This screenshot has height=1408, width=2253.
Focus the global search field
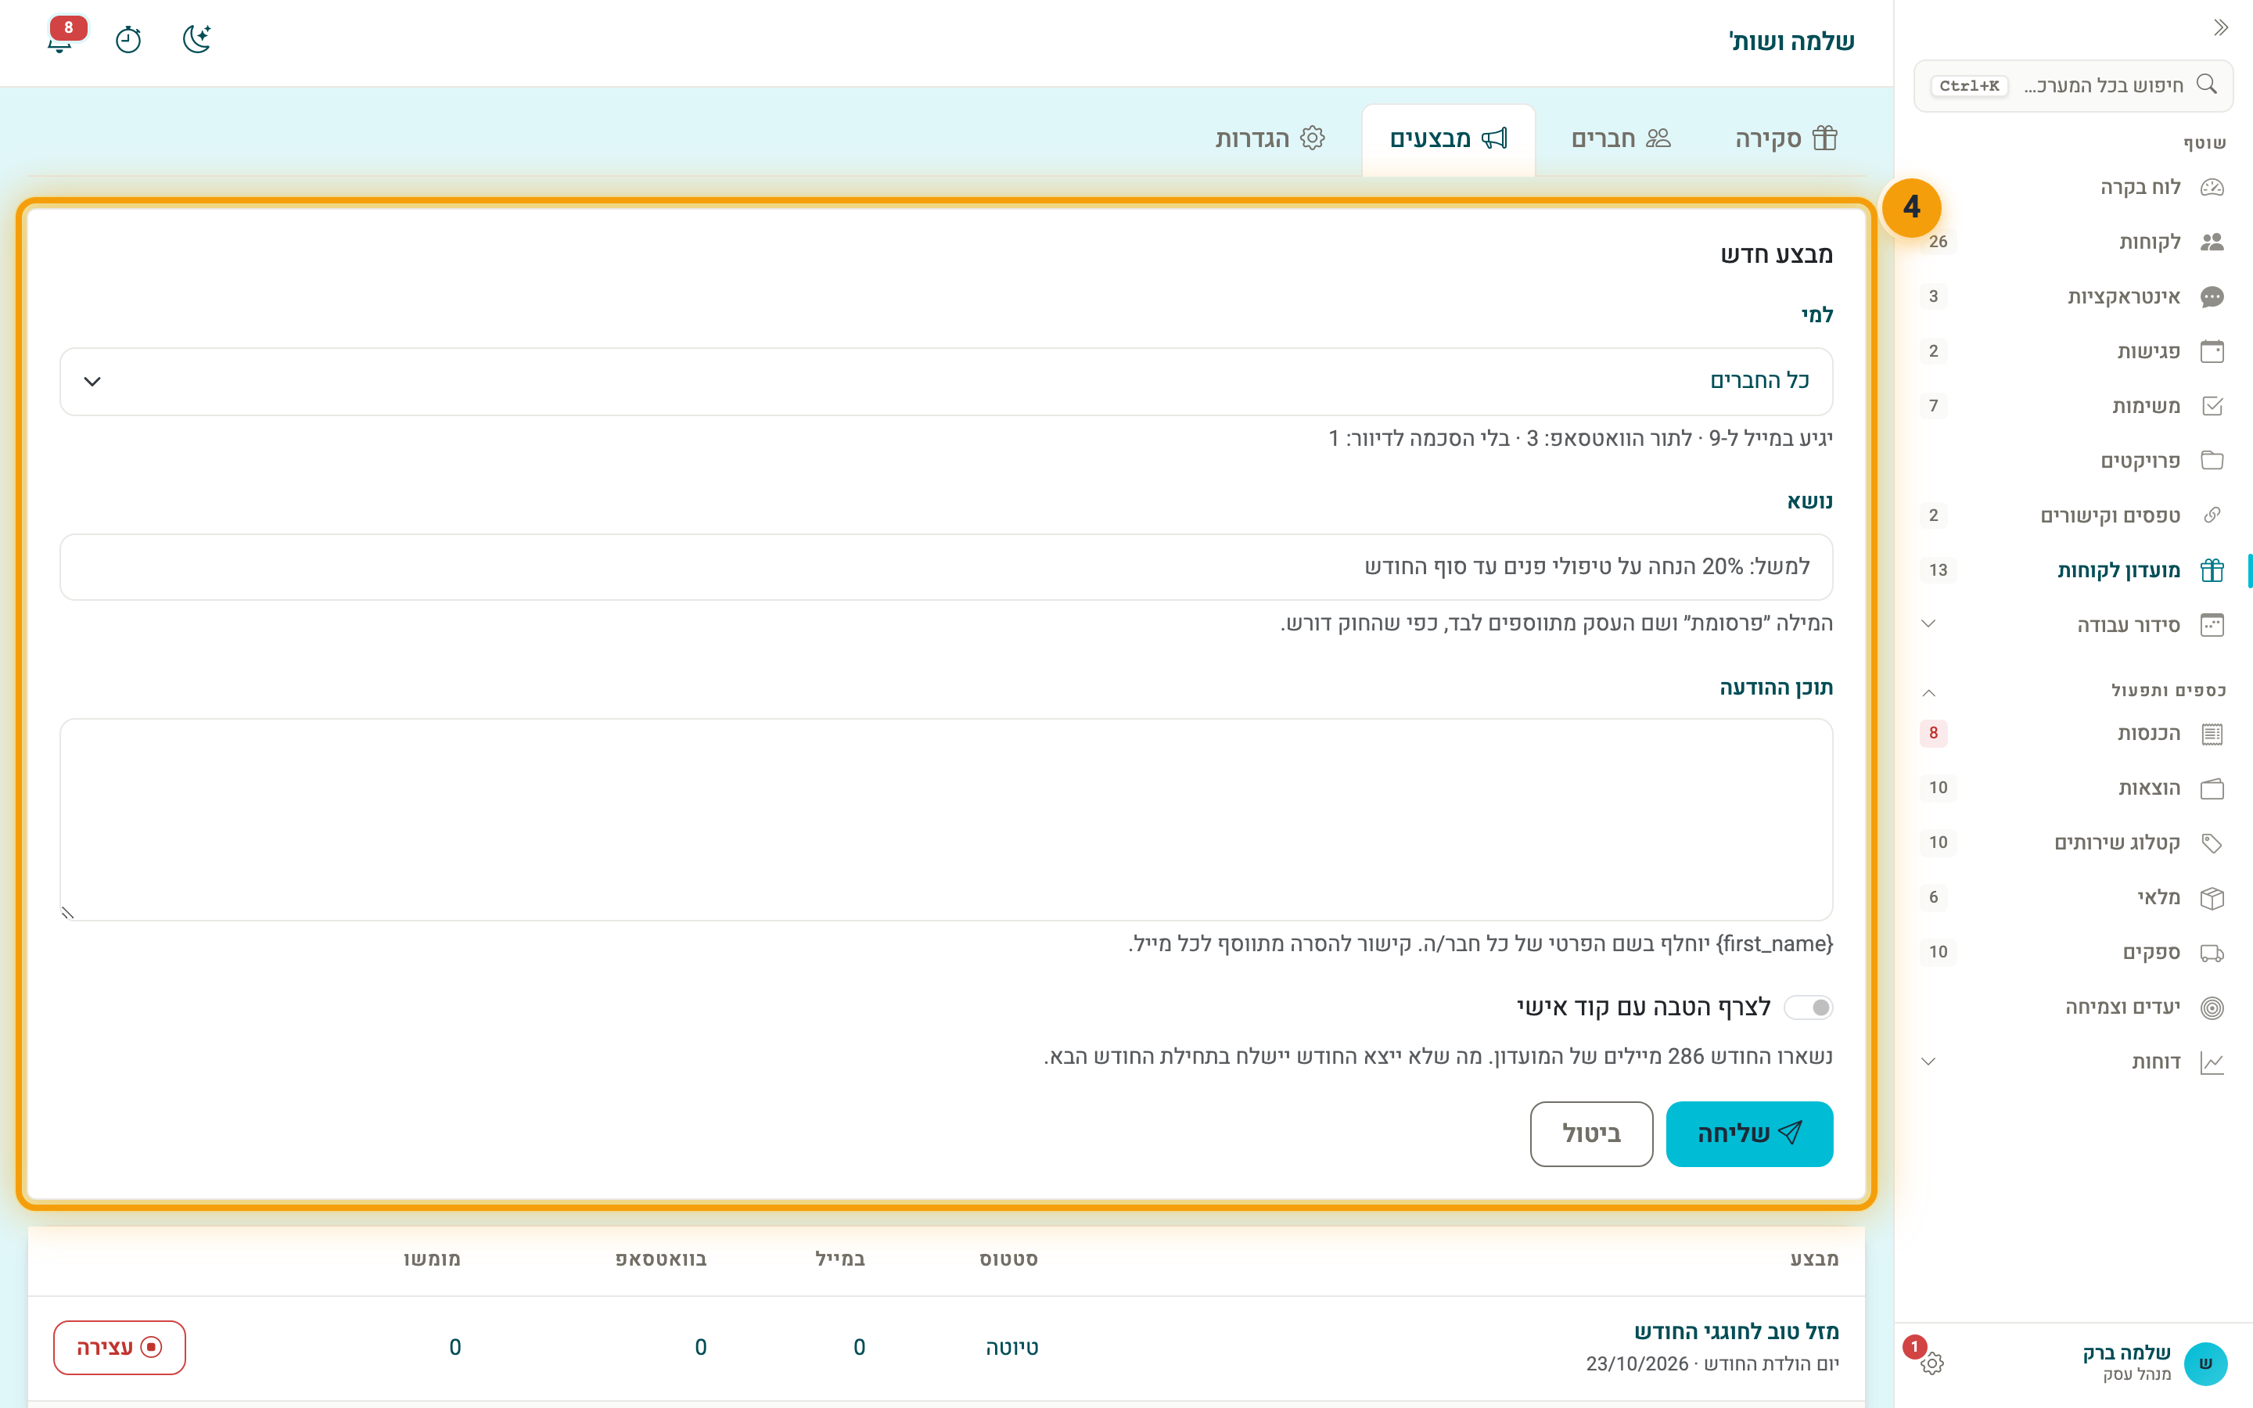(x=2073, y=86)
